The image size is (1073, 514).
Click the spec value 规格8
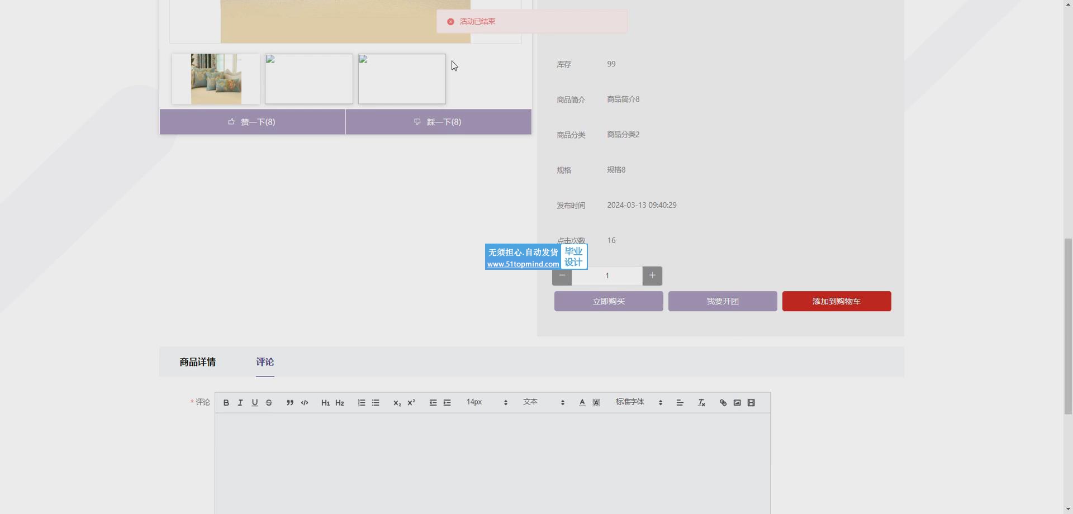616,170
